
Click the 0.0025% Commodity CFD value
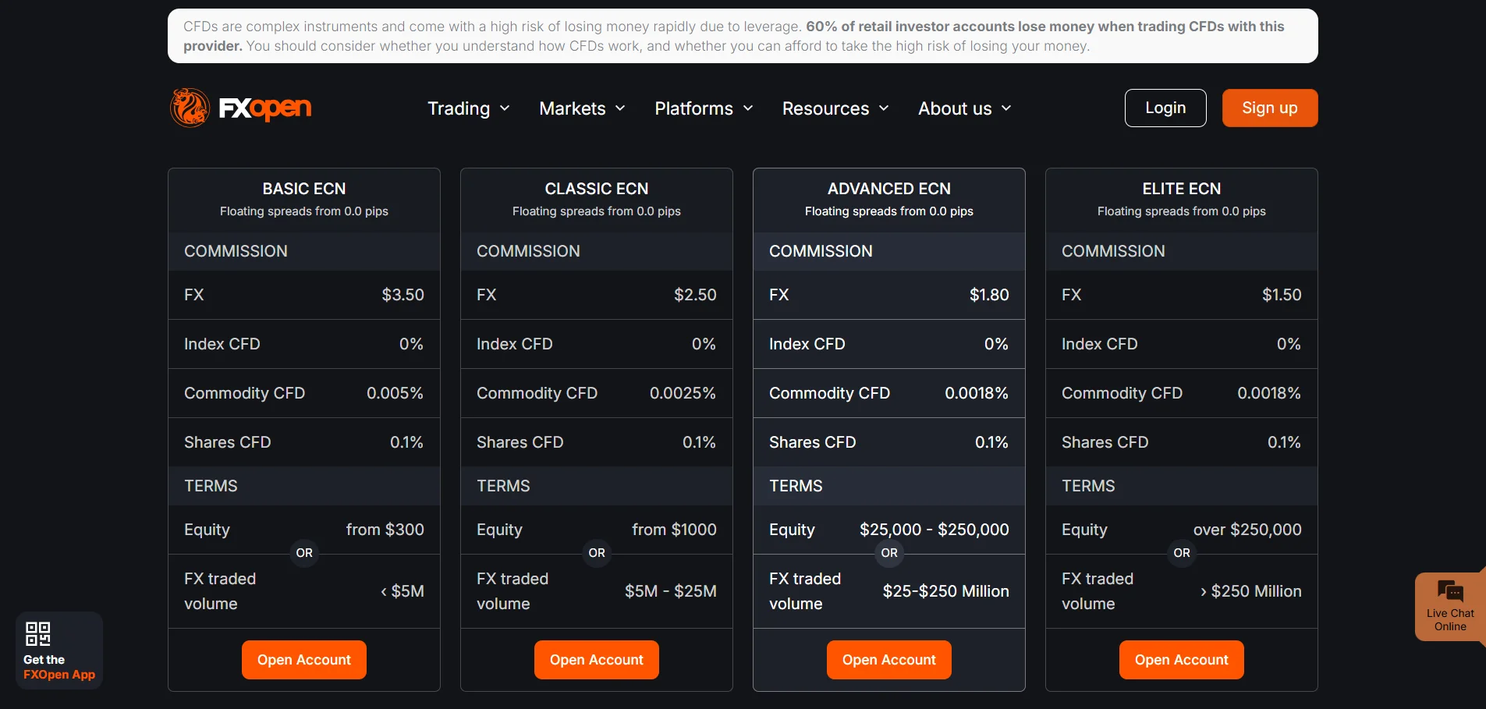(x=683, y=393)
